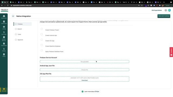The height and width of the screenshot is (97, 173).
Task: Check the Create Android App checkbox
Action: pyautogui.click(x=42, y=34)
